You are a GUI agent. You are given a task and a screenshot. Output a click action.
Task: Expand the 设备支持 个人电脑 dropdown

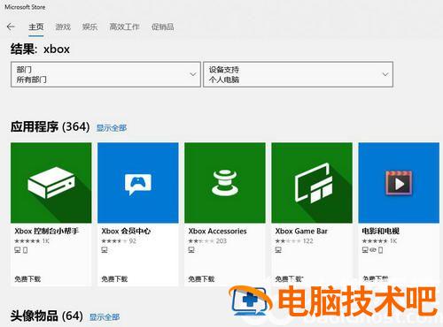[x=298, y=74]
